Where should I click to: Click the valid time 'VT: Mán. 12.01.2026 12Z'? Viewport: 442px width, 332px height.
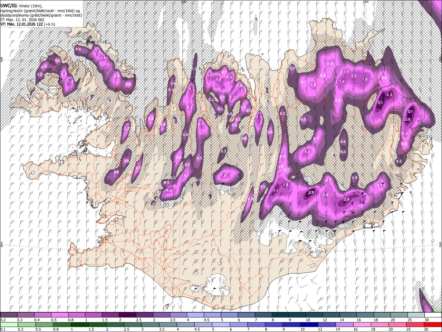(22, 24)
